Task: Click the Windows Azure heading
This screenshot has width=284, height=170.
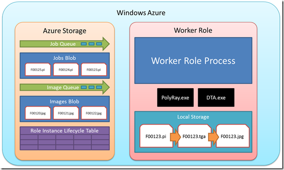Action: (x=141, y=13)
